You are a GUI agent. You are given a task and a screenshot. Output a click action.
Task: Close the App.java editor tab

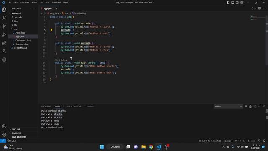click(x=56, y=8)
